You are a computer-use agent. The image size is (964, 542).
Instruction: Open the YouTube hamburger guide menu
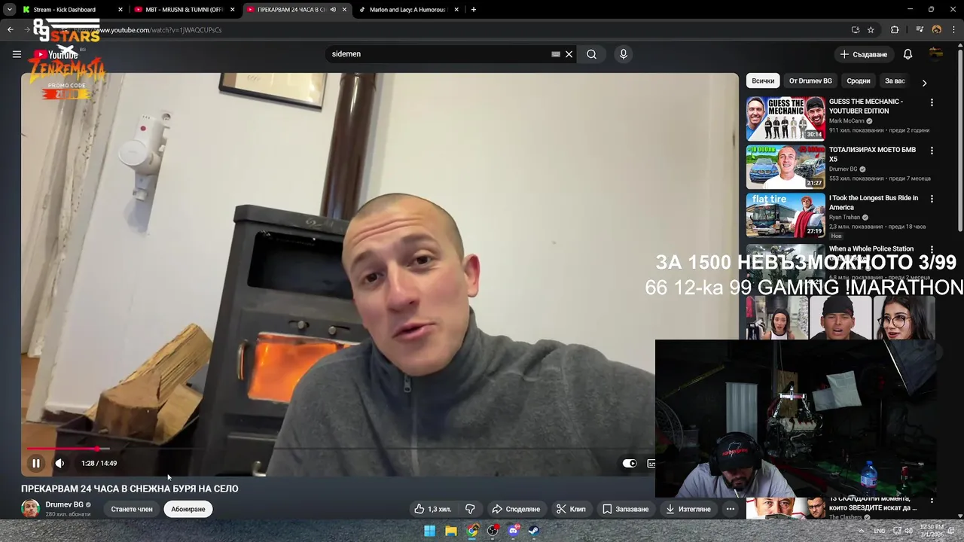pos(17,54)
